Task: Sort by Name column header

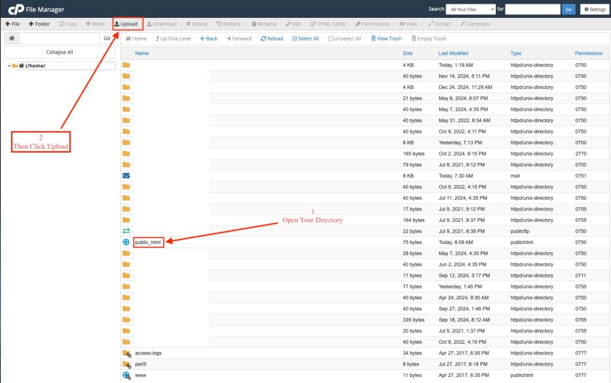Action: (142, 53)
